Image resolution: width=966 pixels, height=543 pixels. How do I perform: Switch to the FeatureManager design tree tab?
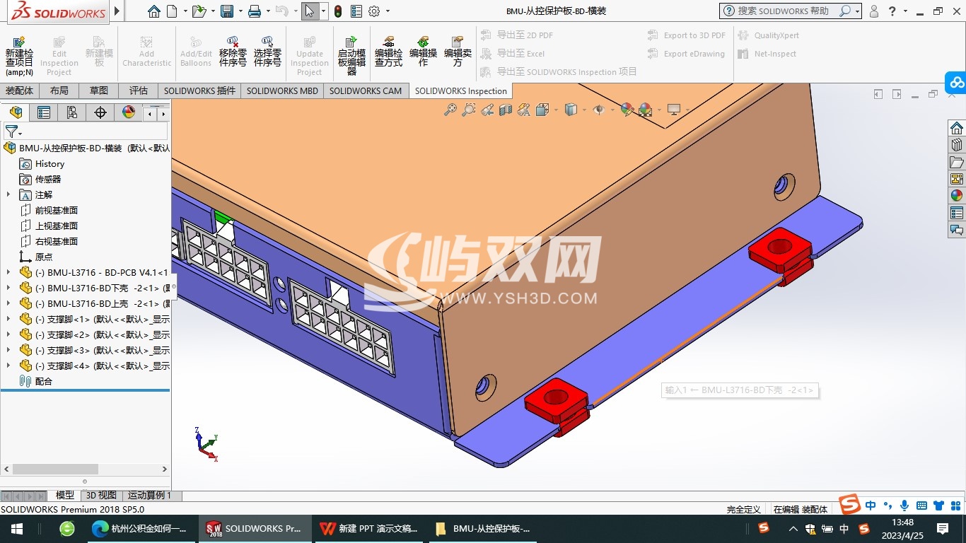coord(15,112)
